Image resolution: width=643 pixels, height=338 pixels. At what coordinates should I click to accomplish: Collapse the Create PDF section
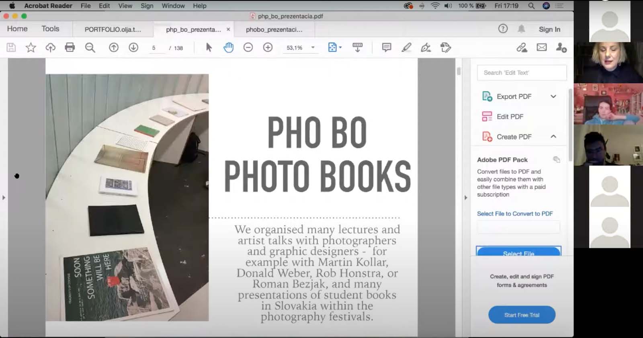tap(553, 137)
